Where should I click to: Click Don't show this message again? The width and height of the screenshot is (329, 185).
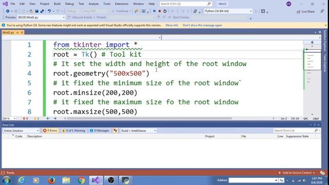(x=202, y=25)
